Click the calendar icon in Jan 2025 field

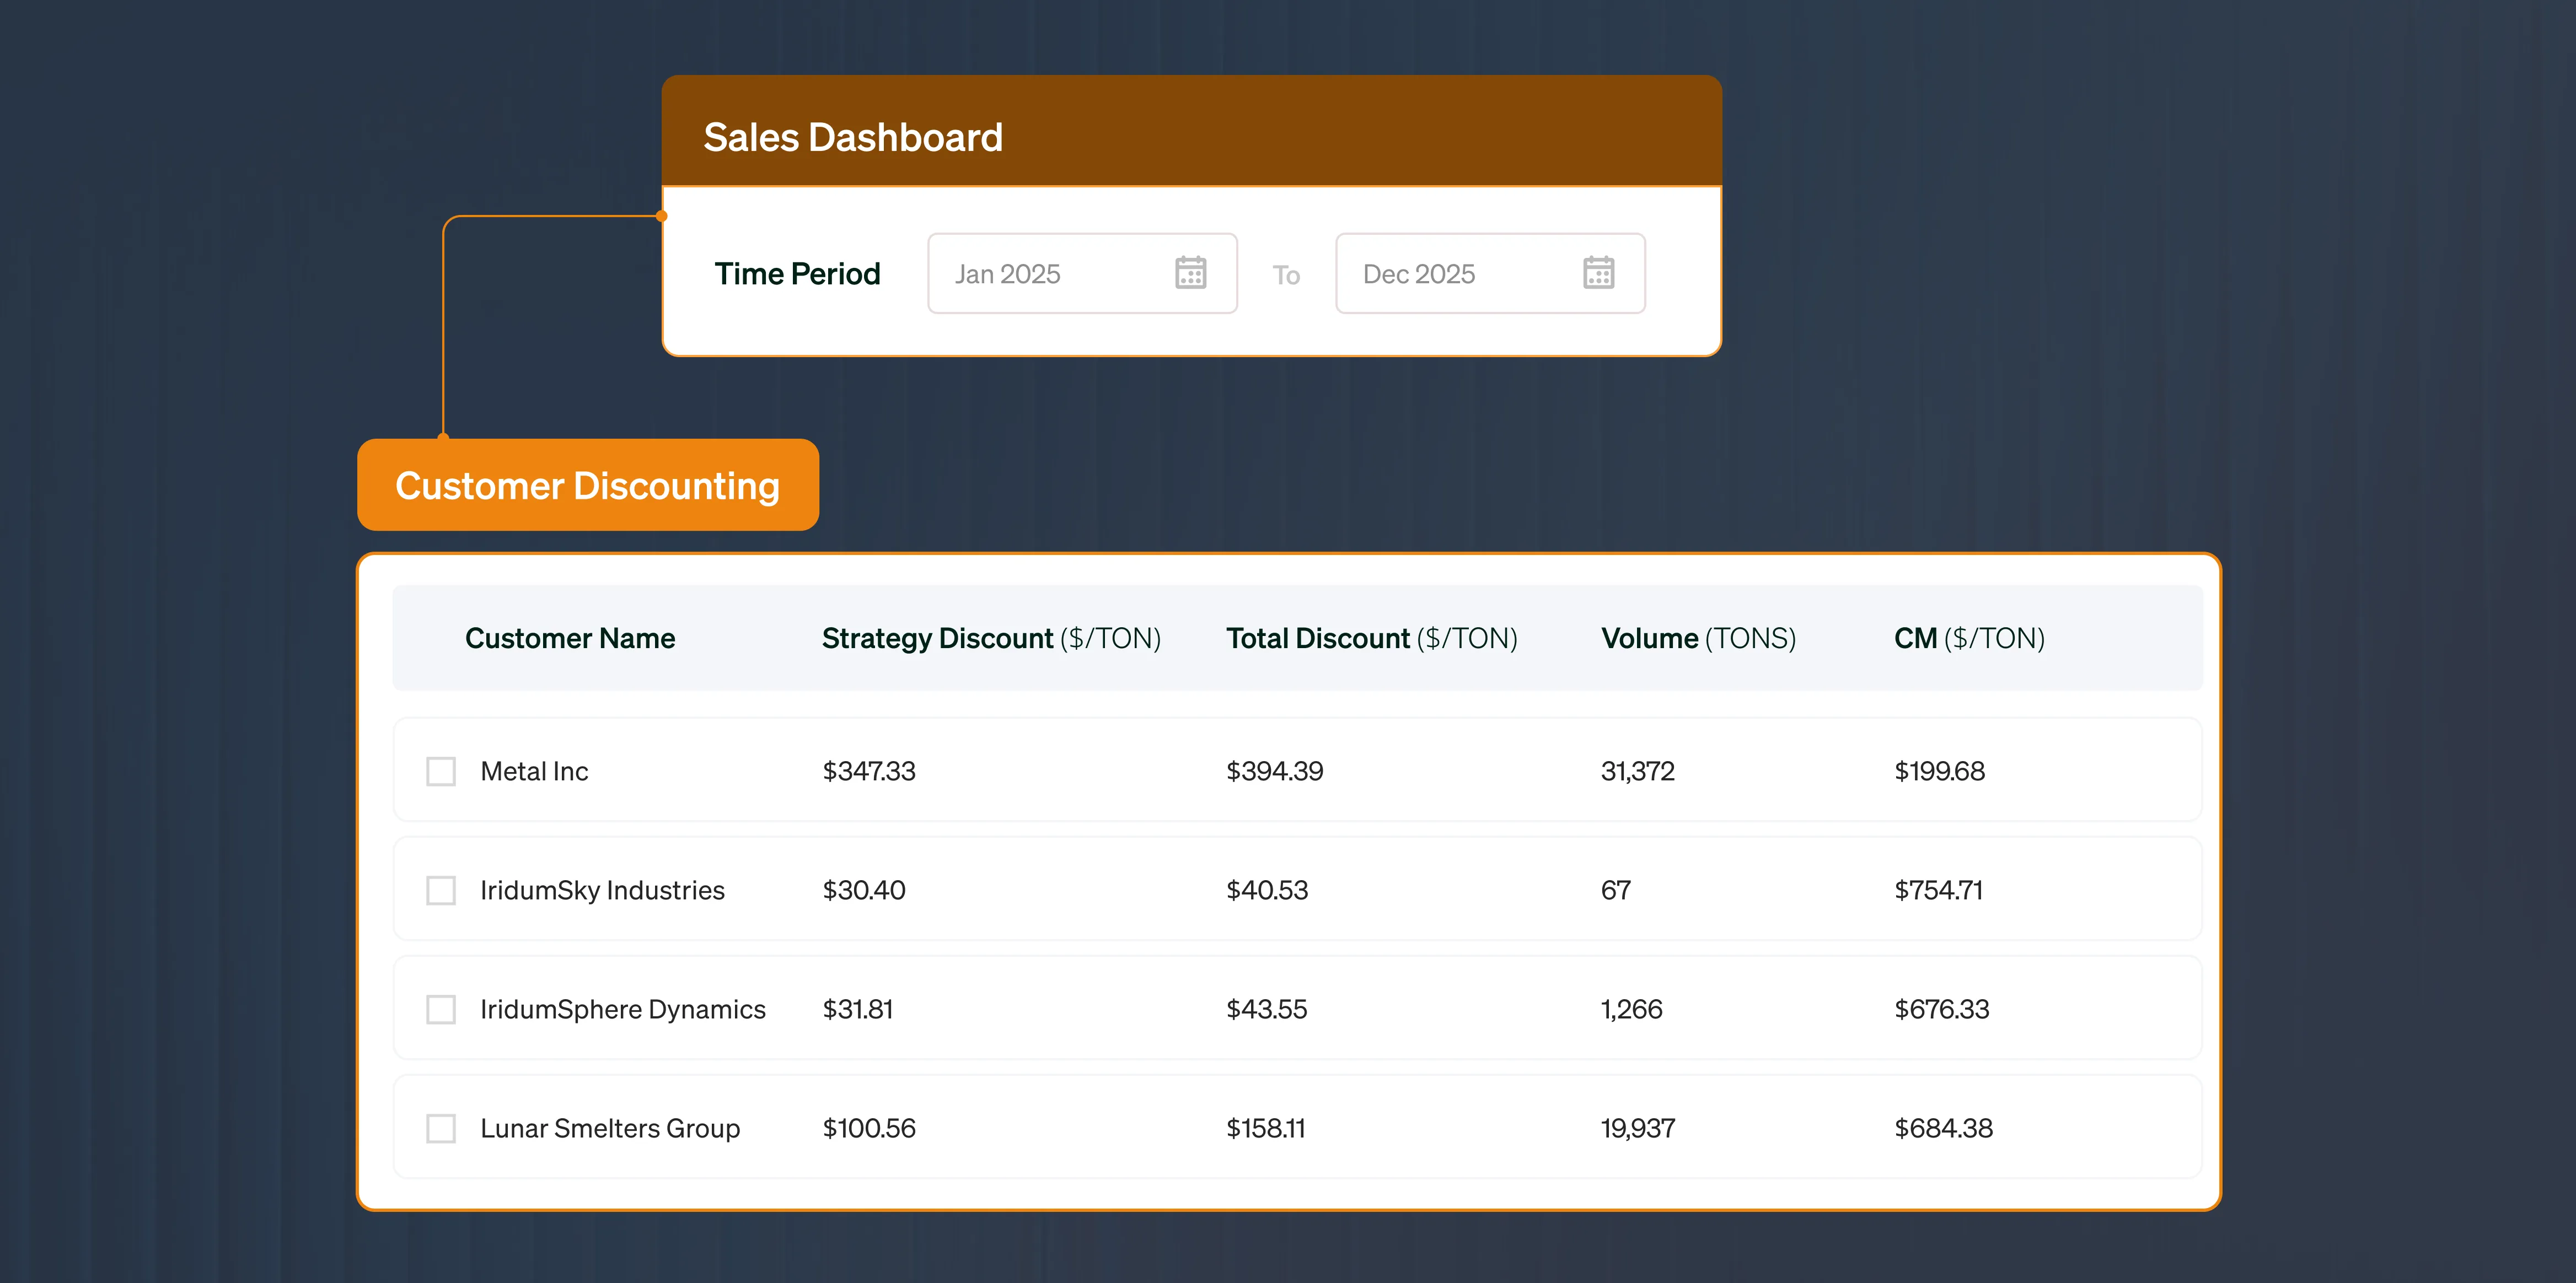[1190, 273]
